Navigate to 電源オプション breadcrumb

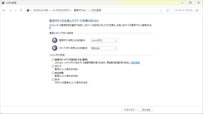pyautogui.click(x=80, y=10)
